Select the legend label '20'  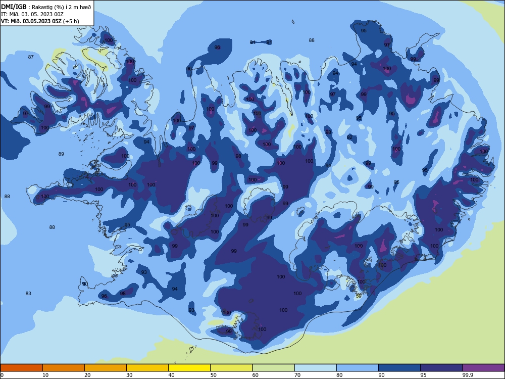87,375
